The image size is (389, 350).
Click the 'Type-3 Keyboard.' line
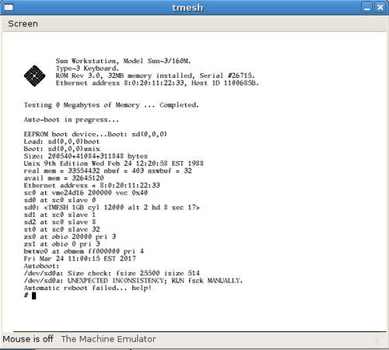[x=87, y=68]
